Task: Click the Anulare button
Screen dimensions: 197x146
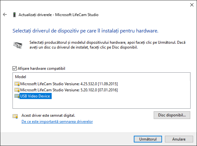Action: 179,139
